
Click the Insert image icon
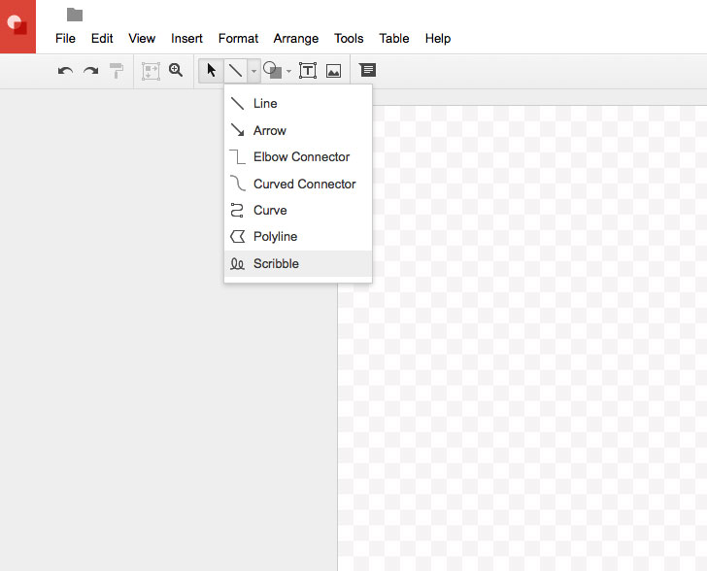333,71
